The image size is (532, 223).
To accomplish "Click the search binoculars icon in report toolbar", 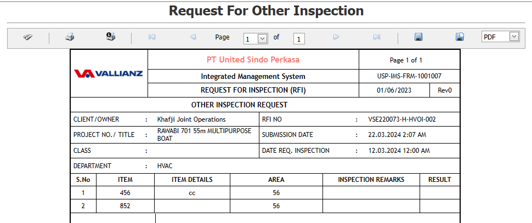I will 28,37.
